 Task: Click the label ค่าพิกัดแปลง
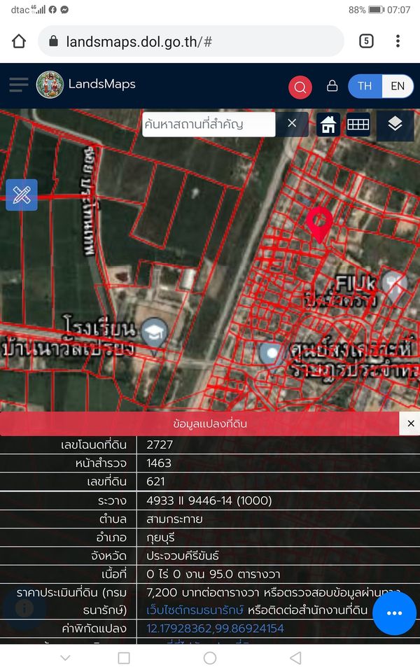94,629
